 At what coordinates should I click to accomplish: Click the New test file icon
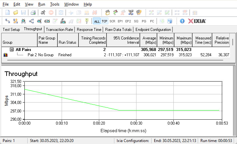[8, 12]
